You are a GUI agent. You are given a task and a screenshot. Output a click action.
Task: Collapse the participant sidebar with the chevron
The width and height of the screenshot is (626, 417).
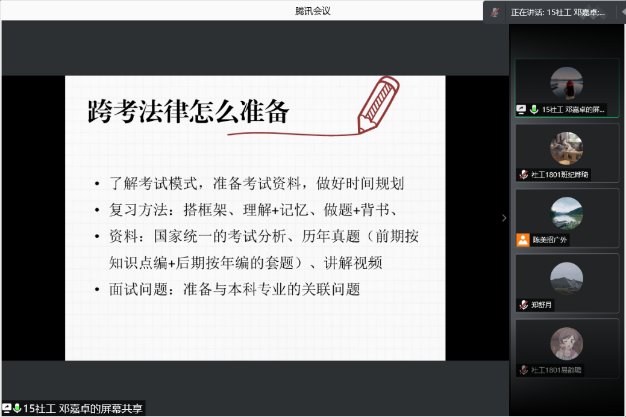[504, 218]
